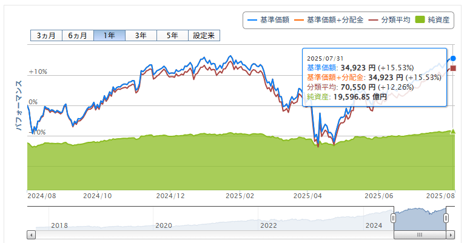Click the 2025/04 axis label
The height and width of the screenshot is (243, 467).
click(x=307, y=196)
